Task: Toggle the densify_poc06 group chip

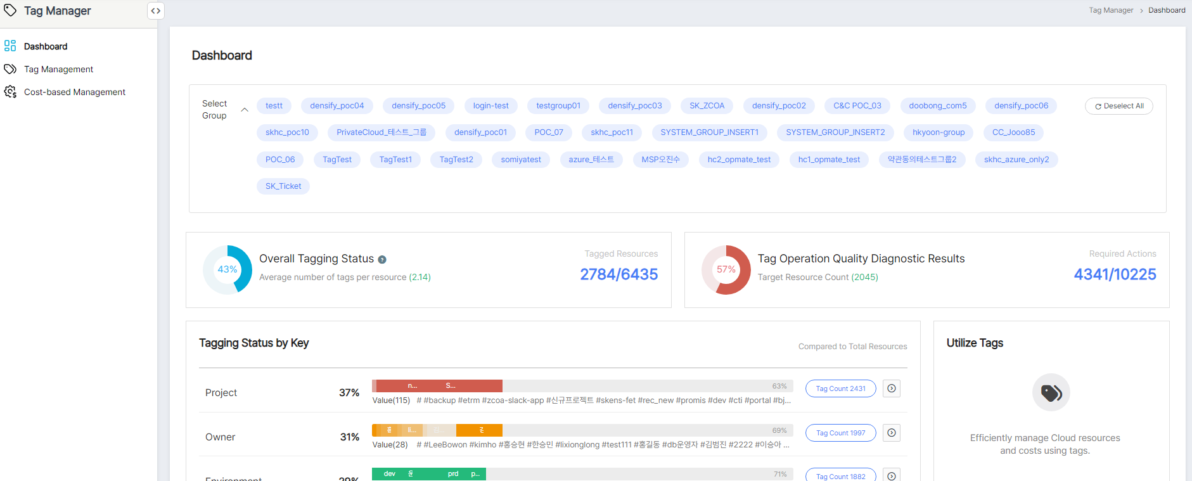Action: [1022, 106]
